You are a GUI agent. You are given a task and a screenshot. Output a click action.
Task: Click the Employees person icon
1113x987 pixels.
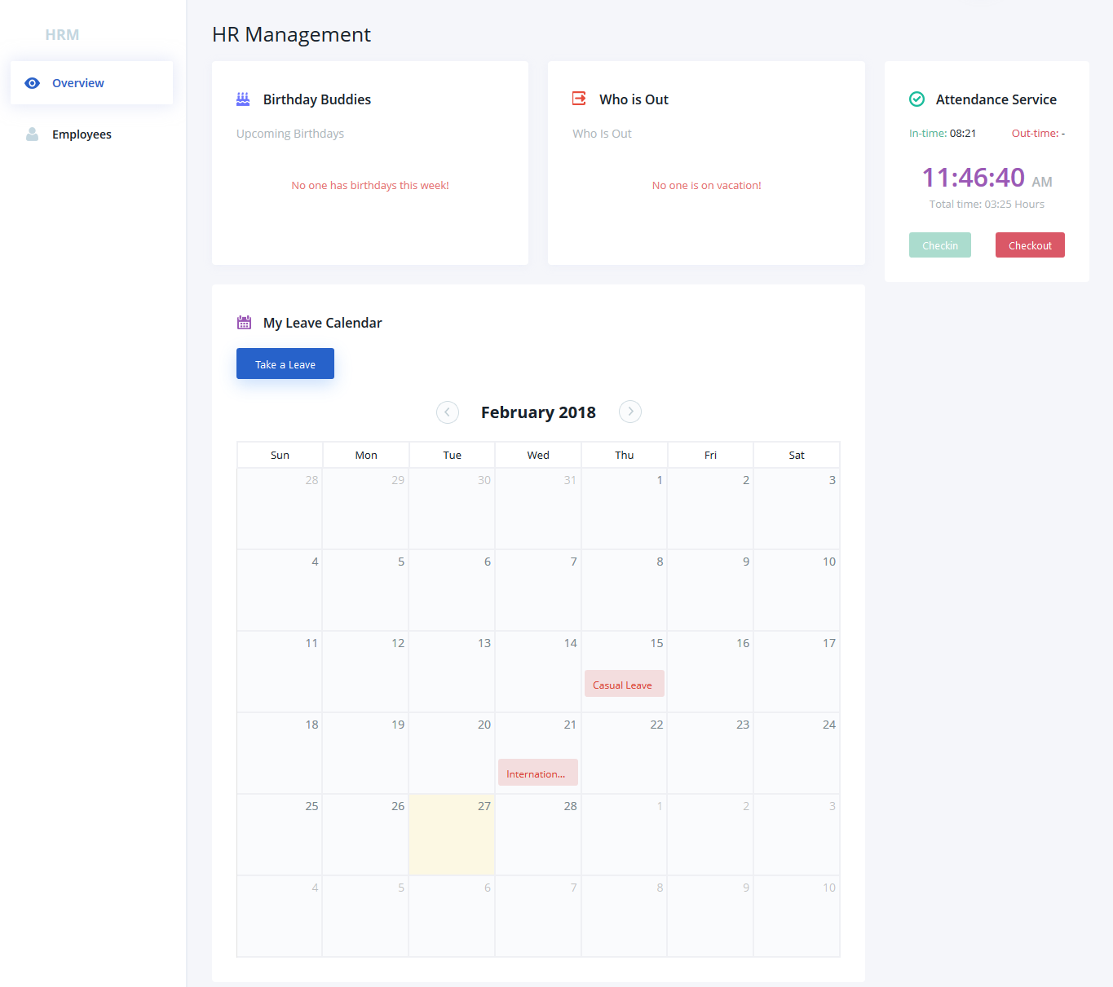33,134
